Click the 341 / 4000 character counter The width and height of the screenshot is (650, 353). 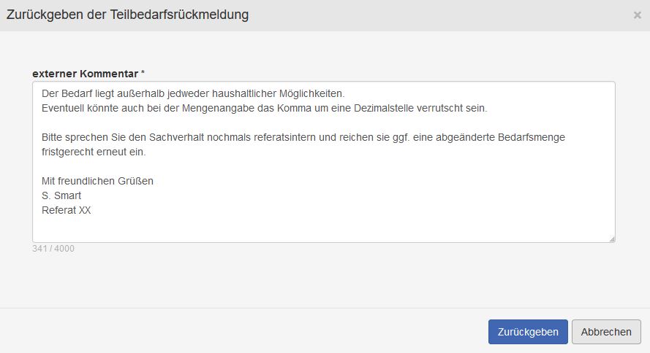53,249
